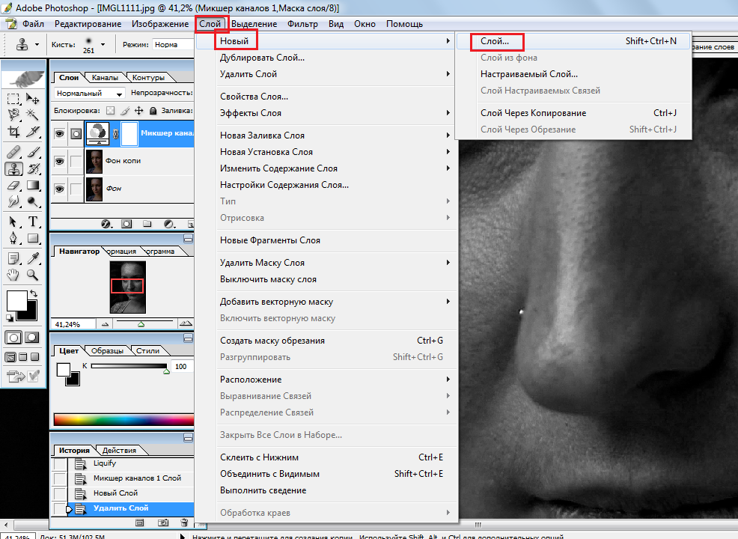Swap foreground and background colors
This screenshot has width=738, height=539.
[x=34, y=293]
